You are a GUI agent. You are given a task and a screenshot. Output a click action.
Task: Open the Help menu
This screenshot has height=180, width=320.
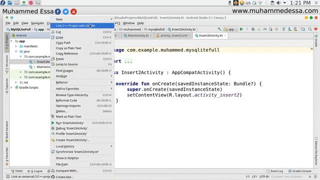(140, 23)
